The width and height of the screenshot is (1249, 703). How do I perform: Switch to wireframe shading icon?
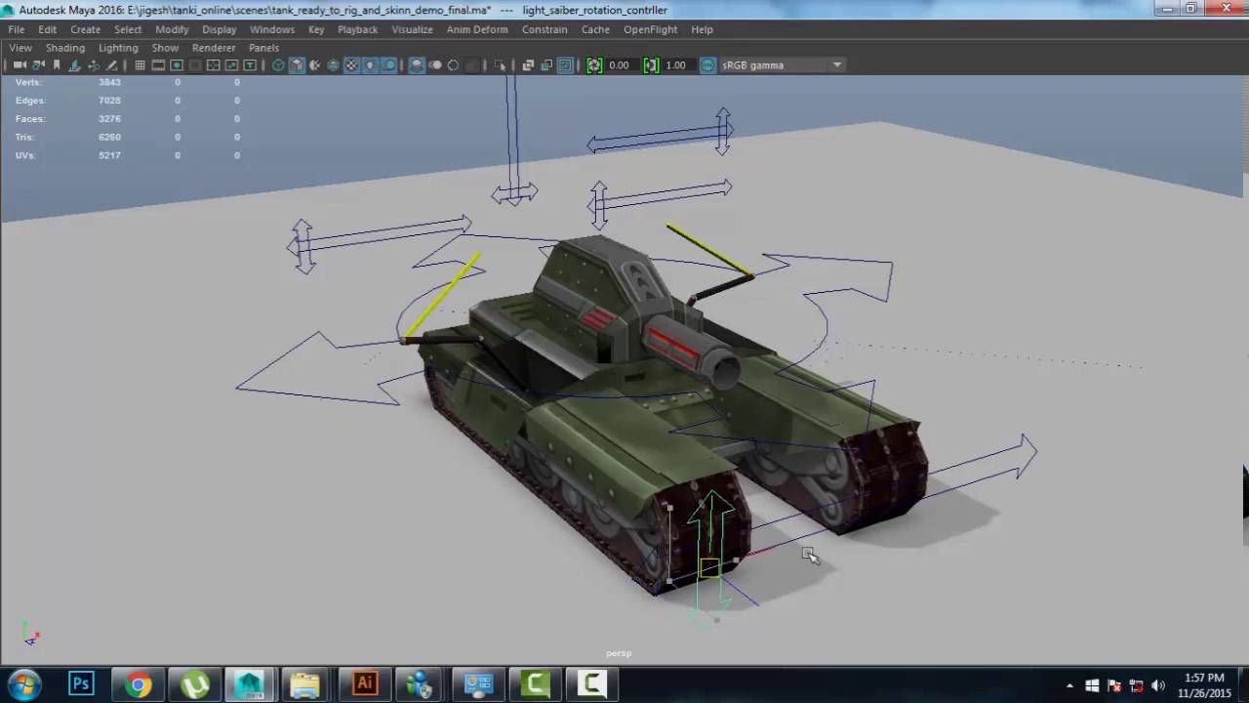coord(278,65)
